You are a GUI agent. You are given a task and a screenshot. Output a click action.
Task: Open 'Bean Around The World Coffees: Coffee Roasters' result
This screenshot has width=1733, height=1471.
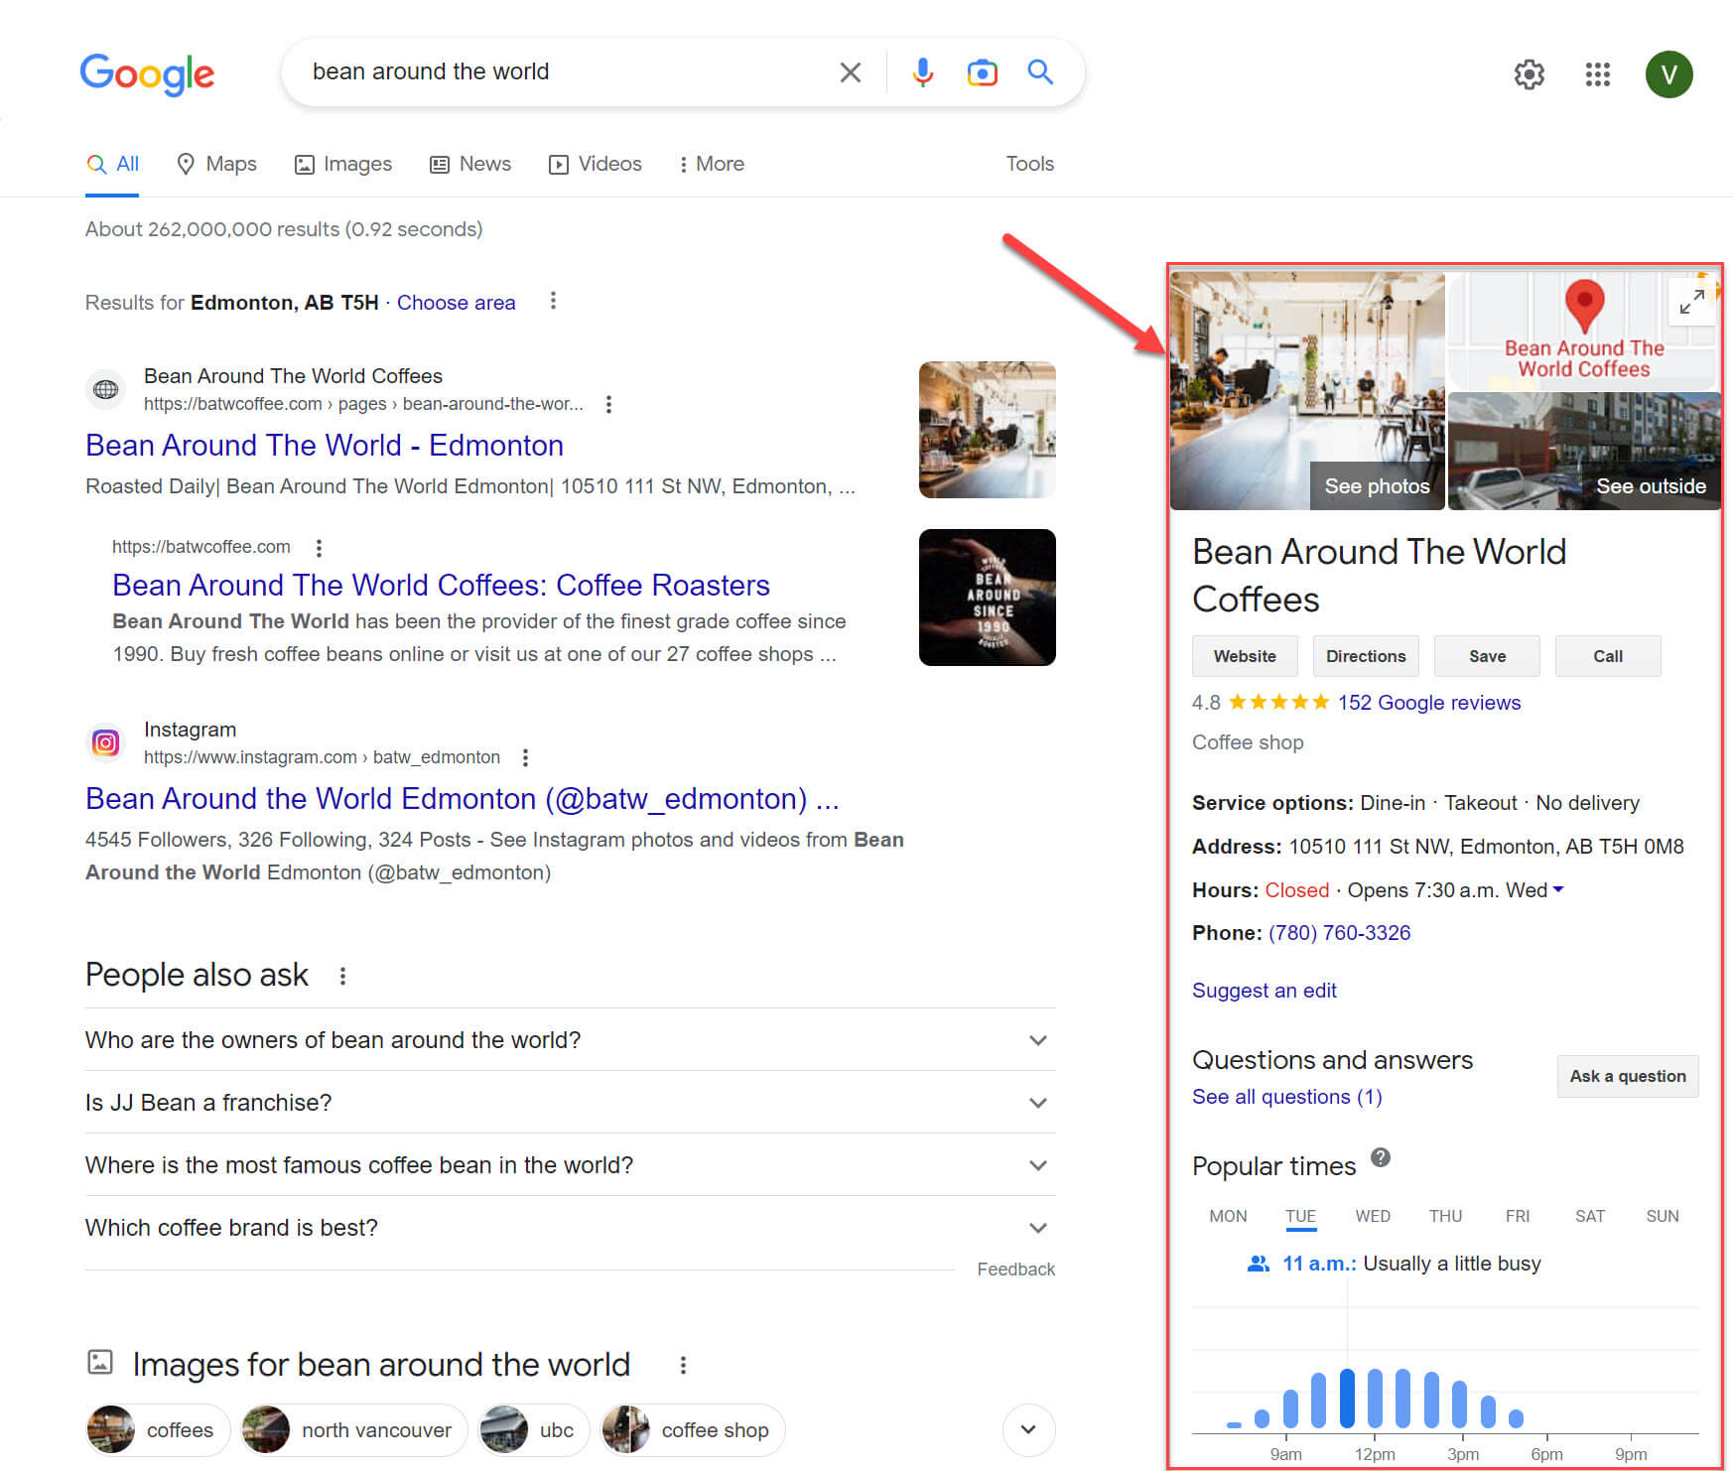click(x=441, y=585)
